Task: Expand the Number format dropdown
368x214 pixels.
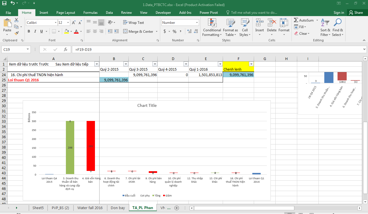Action: [197, 23]
